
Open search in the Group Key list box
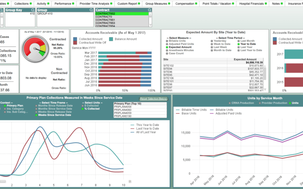click(x=33, y=10)
